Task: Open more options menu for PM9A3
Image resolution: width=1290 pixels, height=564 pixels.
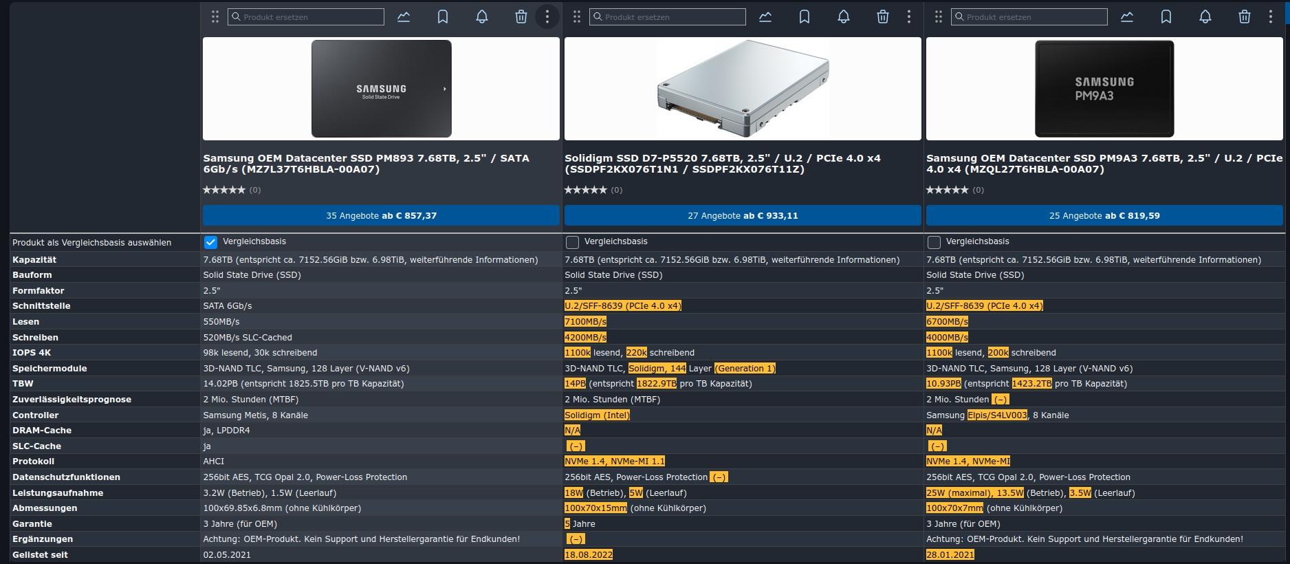Action: 1271,17
